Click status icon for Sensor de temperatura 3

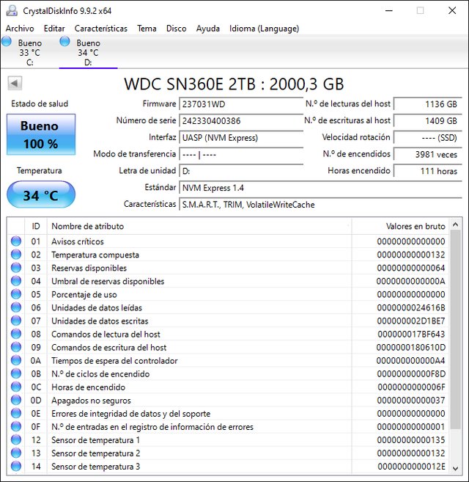16,466
